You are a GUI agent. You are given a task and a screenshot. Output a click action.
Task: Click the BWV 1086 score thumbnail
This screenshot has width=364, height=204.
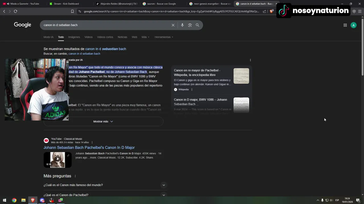click(x=241, y=105)
